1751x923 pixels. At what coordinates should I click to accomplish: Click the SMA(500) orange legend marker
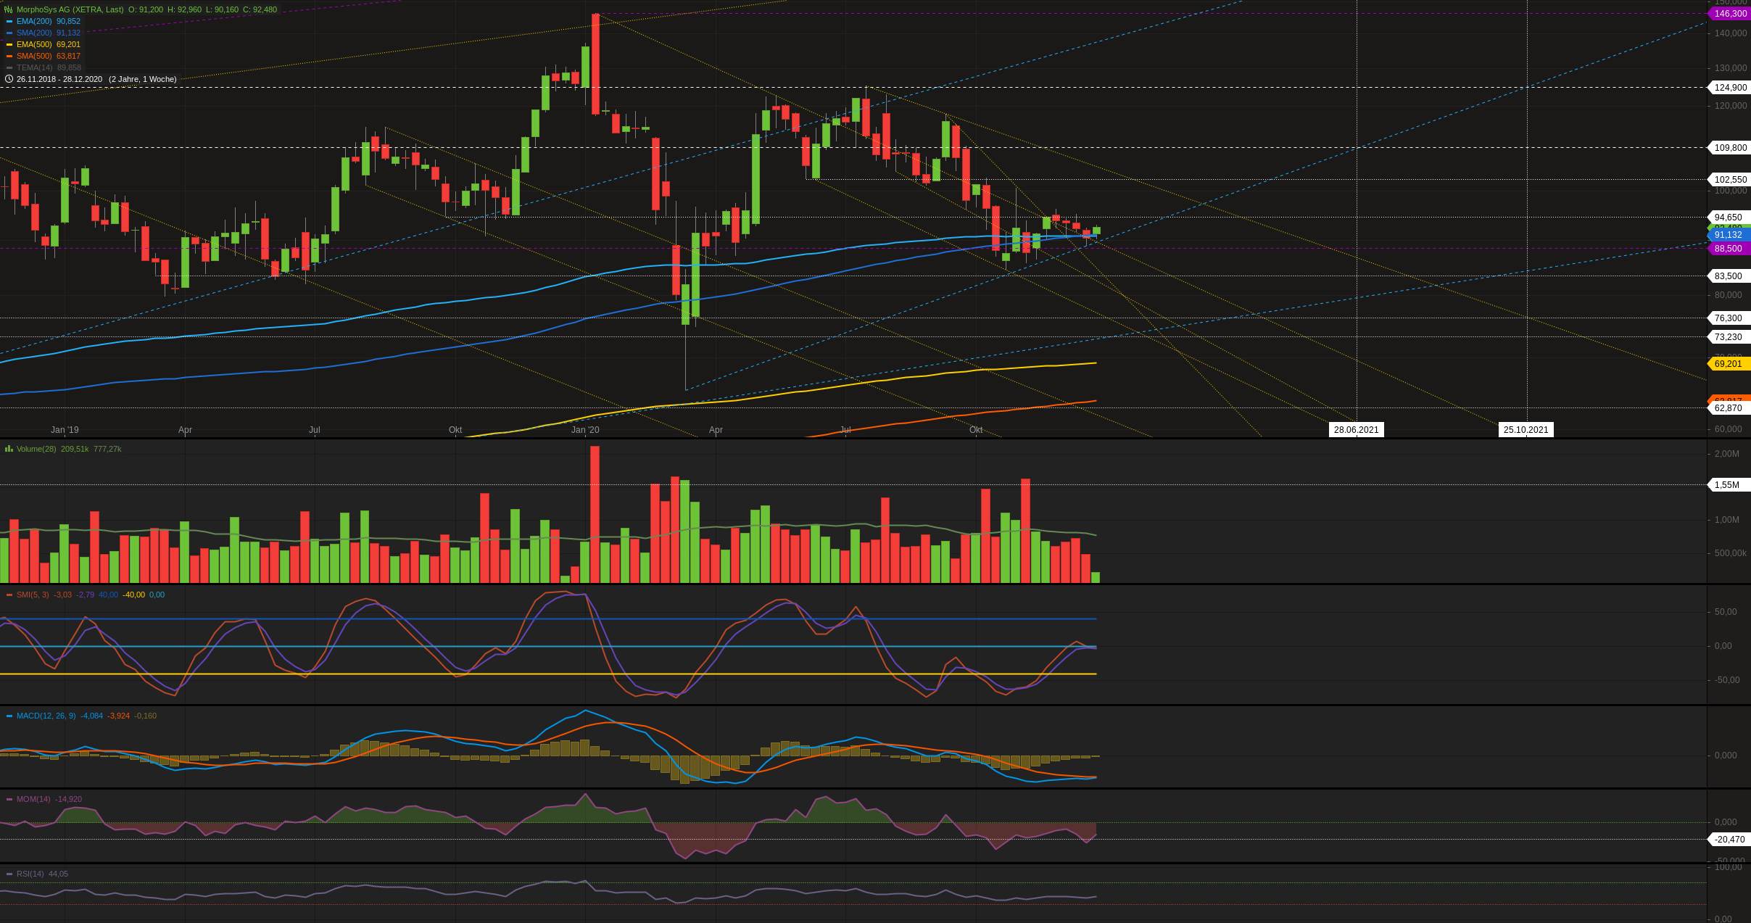(9, 57)
